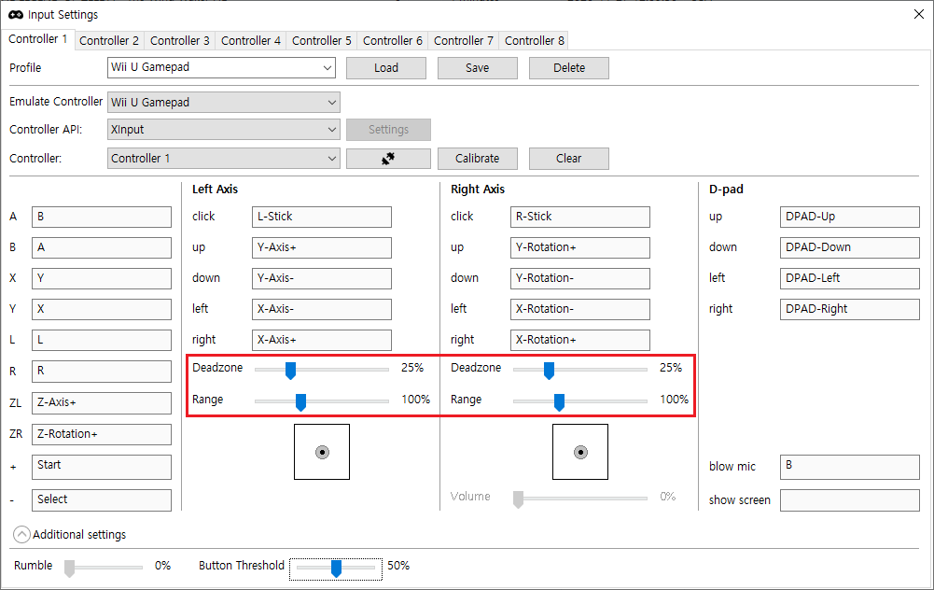Click the blow mic mapping field

pos(849,467)
